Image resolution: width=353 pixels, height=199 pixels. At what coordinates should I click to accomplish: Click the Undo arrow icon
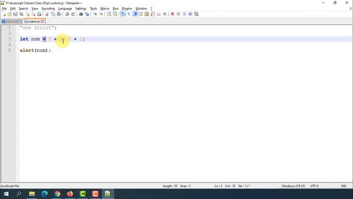point(67,14)
